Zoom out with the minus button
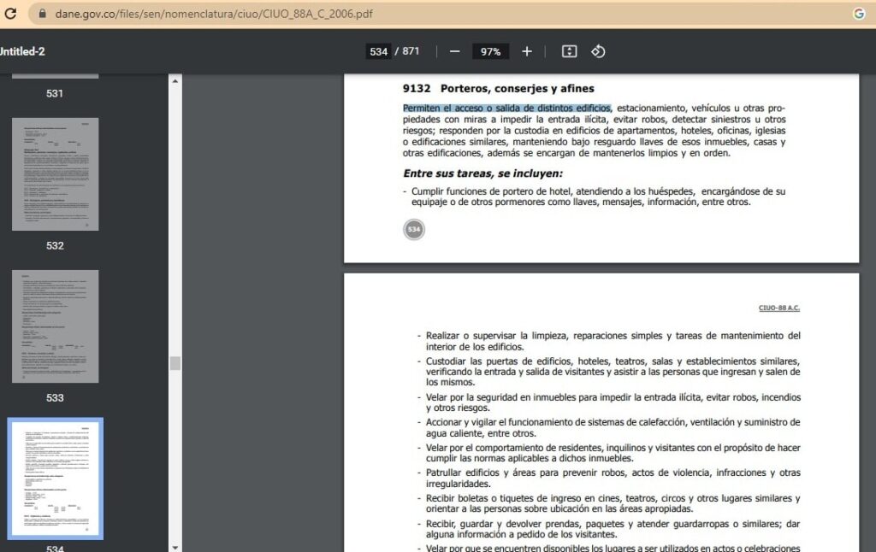This screenshot has width=876, height=552. [x=454, y=51]
